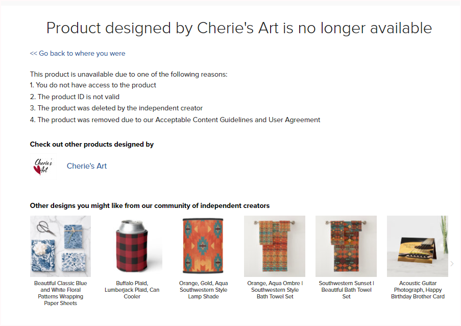Select the Beautiful Classic Blue wrapping paper title
This screenshot has width=461, height=326.
click(61, 293)
